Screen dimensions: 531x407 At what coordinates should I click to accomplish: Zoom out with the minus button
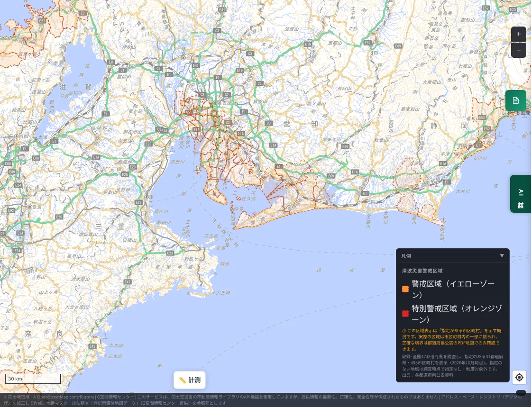point(519,50)
